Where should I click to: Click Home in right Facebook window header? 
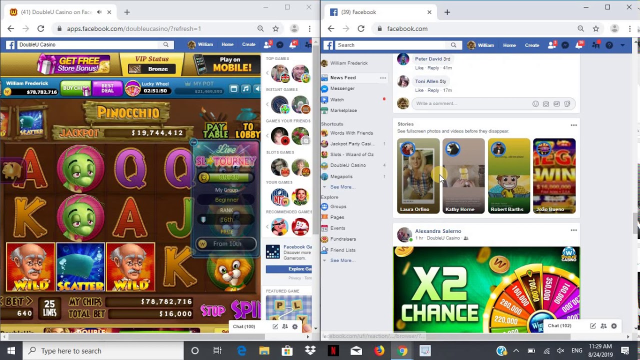(x=509, y=45)
